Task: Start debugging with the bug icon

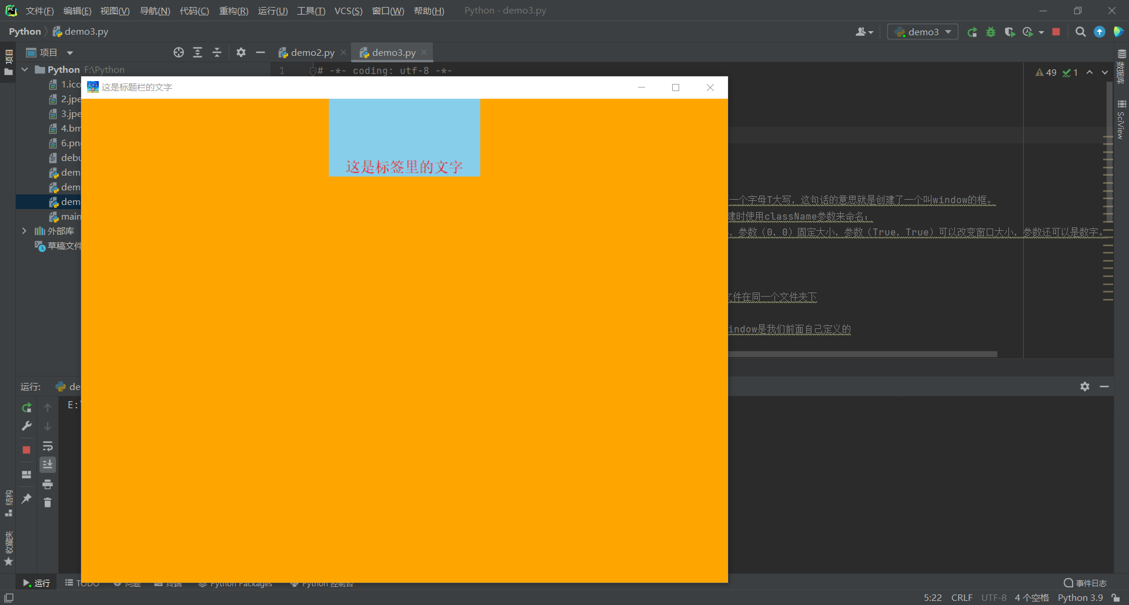Action: click(x=991, y=32)
